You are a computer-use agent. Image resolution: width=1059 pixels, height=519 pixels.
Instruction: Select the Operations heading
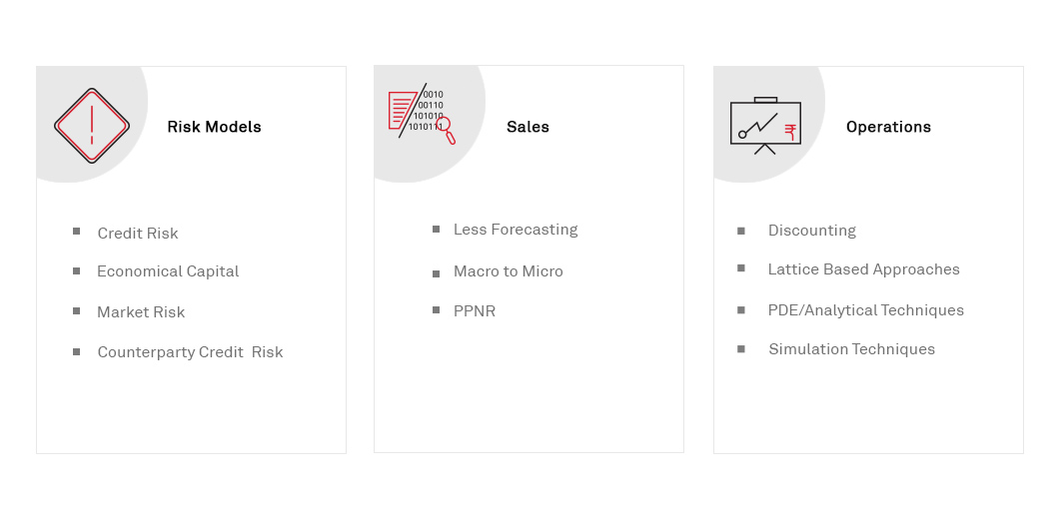click(x=888, y=127)
